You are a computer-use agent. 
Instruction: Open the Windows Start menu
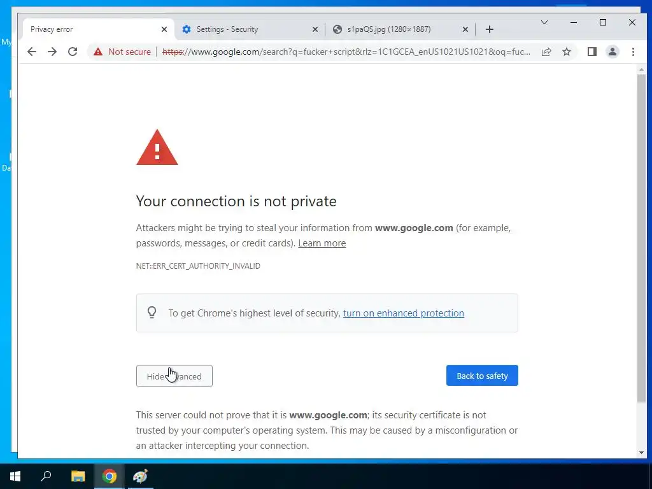tap(15, 476)
